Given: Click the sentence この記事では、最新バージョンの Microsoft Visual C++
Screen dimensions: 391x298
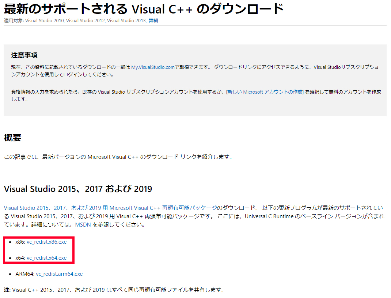Looking at the screenshot, I should (71, 157).
